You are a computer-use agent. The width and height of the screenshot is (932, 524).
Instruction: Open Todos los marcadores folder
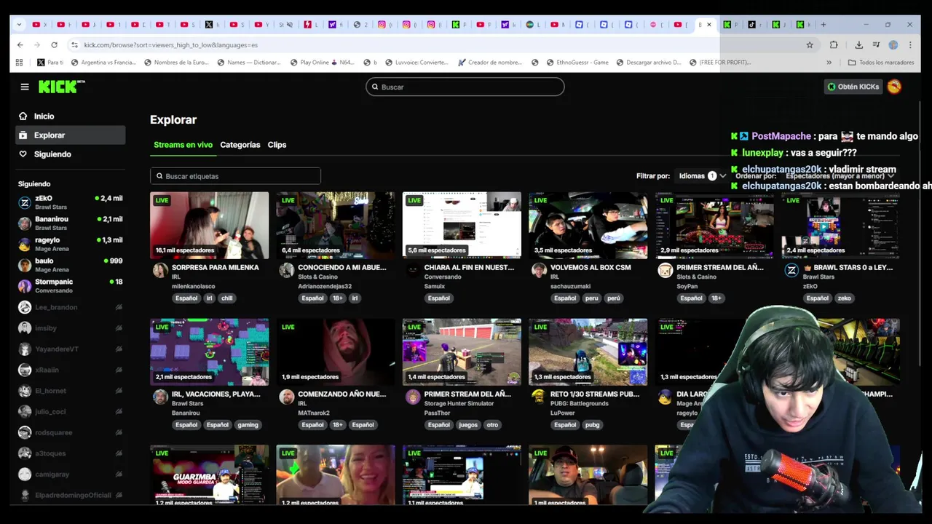point(880,63)
